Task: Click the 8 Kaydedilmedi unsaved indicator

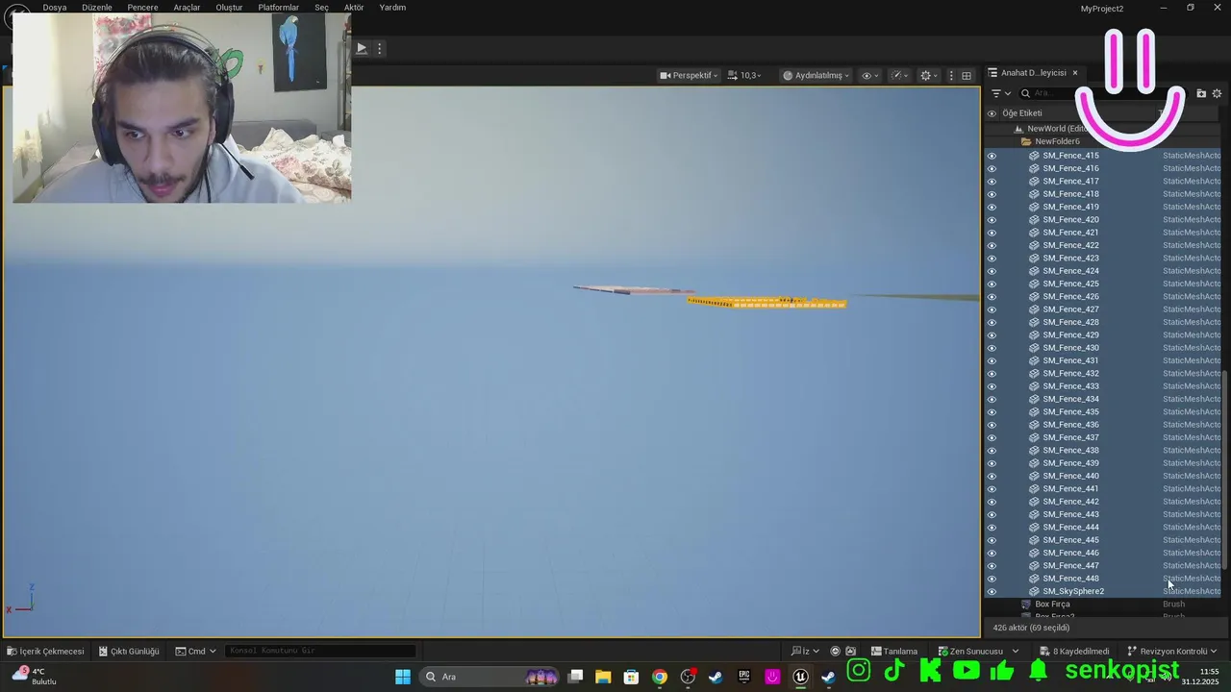Action: [1073, 651]
